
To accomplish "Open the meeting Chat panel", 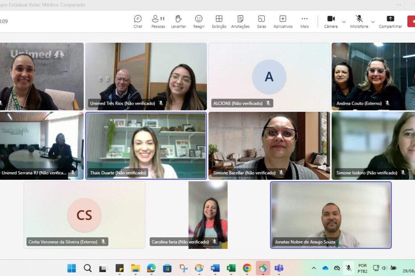I will [138, 21].
